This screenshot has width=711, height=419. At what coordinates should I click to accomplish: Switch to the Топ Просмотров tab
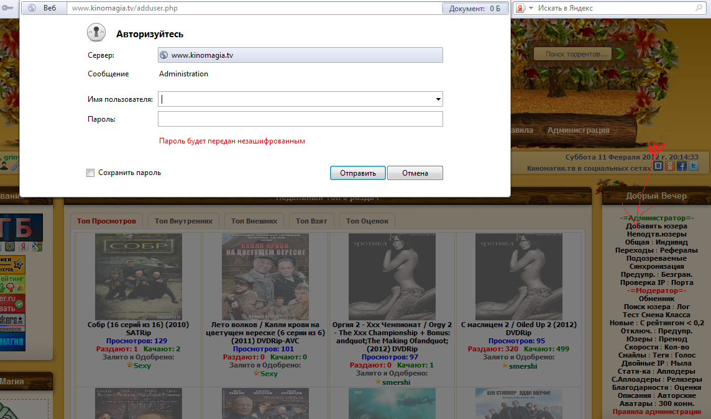pos(106,220)
